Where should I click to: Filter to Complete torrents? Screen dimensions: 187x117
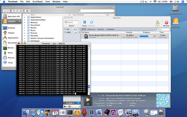click(x=110, y=29)
